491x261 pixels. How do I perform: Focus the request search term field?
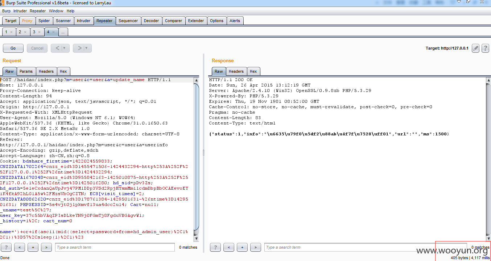point(115,248)
